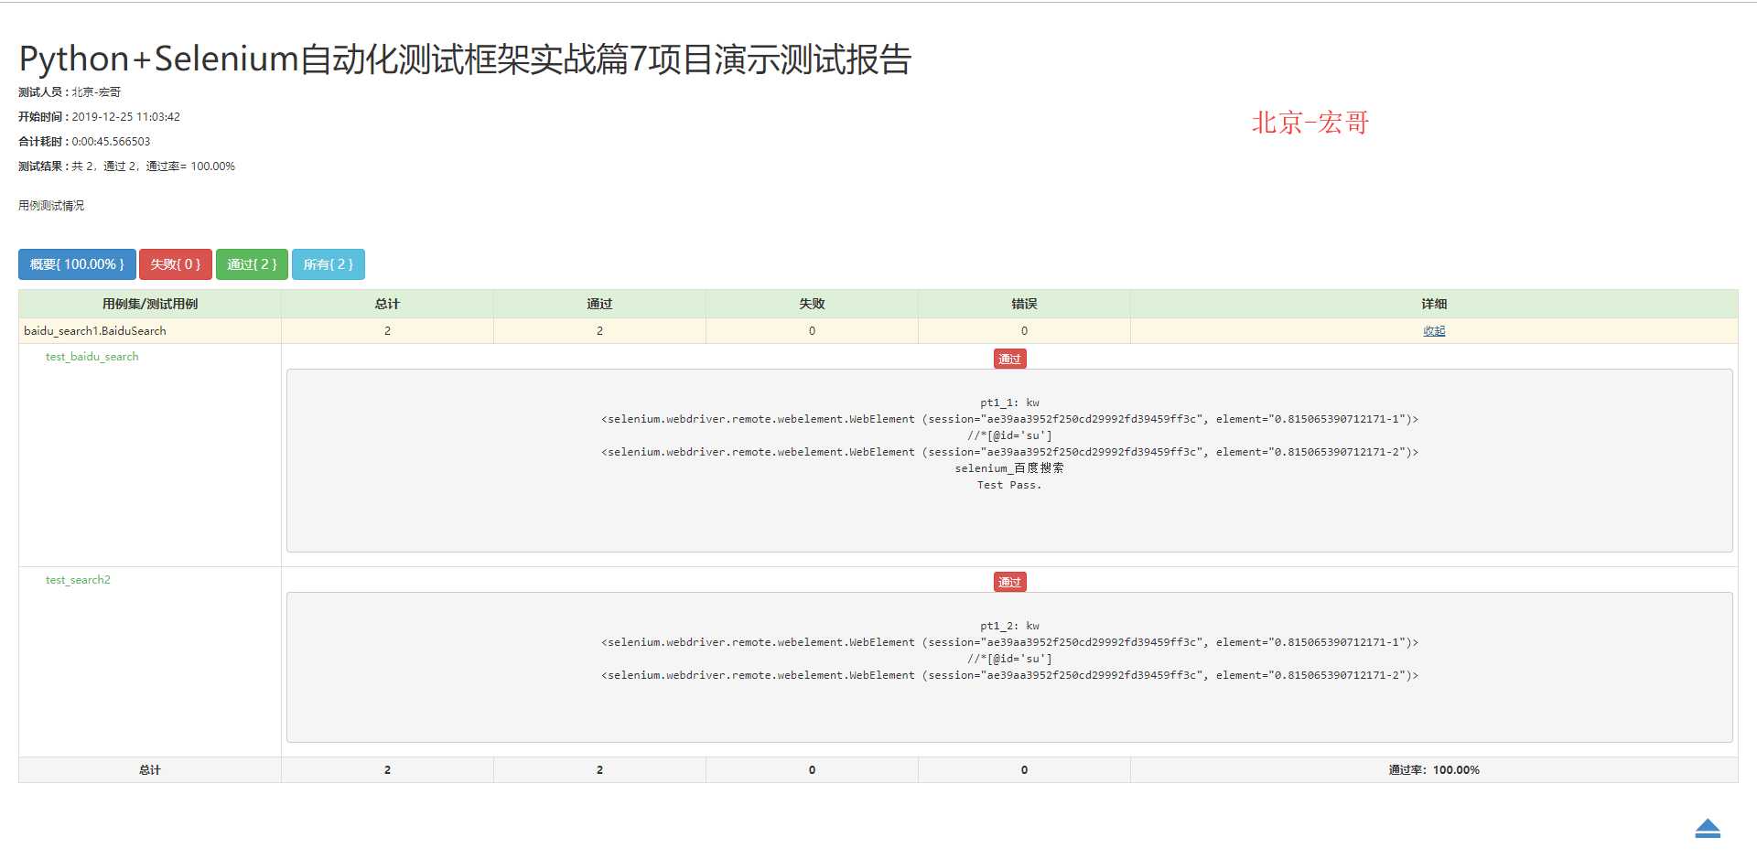This screenshot has height=859, width=1757.
Task: Click 开始时间 2019-12-25 11:03:42 line
Action: point(99,117)
